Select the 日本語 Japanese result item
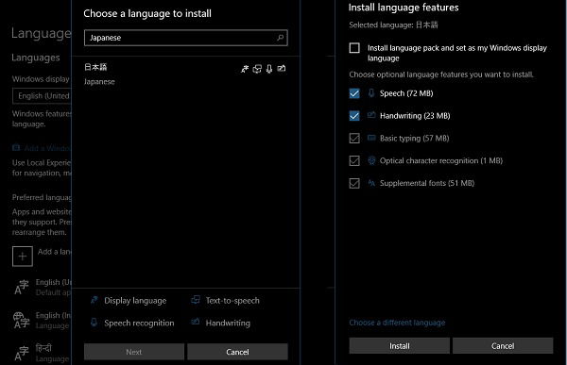The image size is (567, 365). point(186,75)
